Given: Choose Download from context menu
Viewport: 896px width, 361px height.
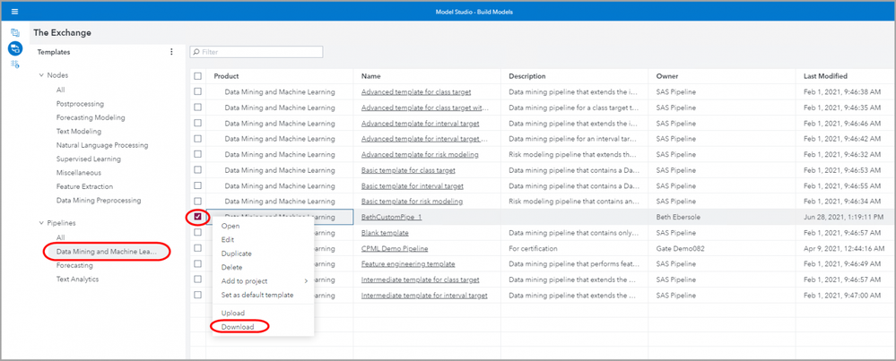Looking at the screenshot, I should coord(238,327).
